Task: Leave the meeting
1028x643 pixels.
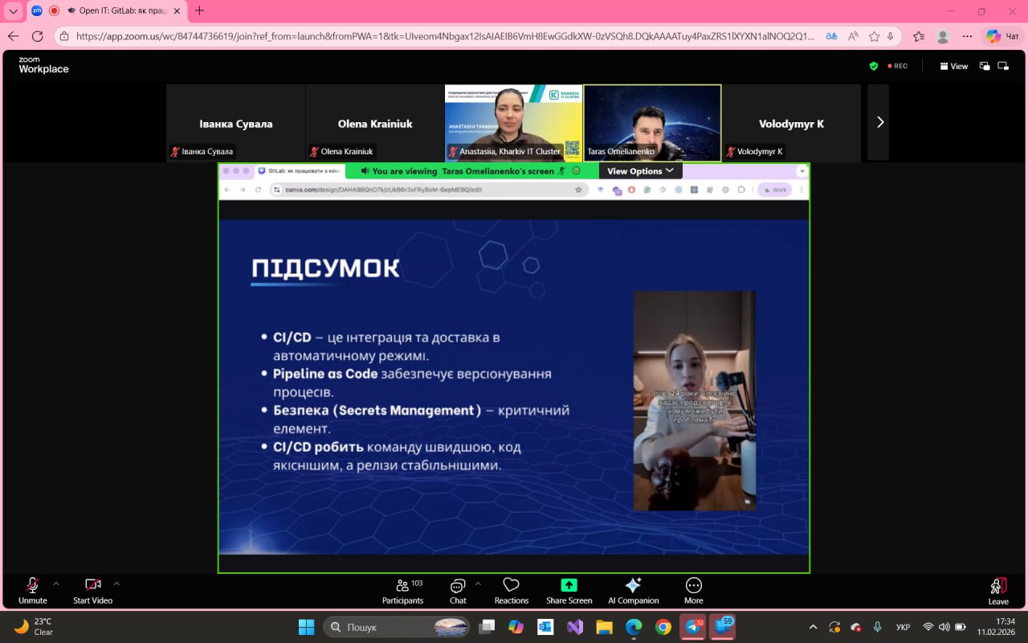Action: pos(998,591)
